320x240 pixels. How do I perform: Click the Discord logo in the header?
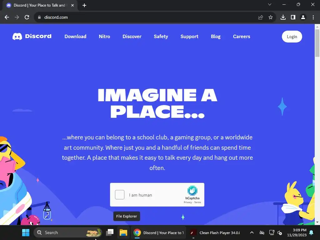point(32,36)
